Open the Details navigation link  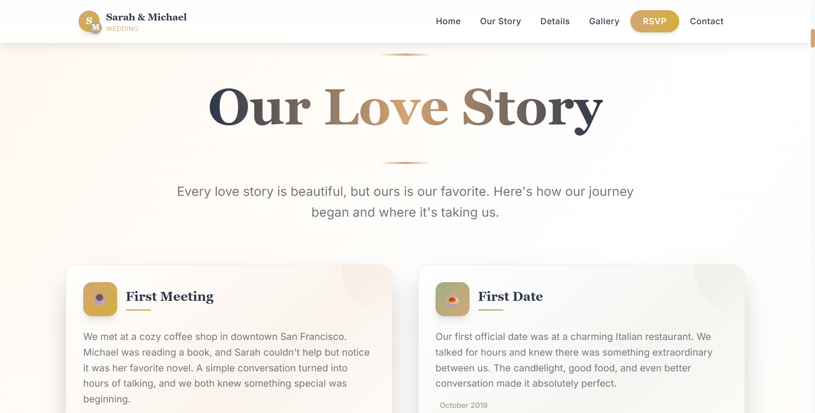(x=555, y=21)
